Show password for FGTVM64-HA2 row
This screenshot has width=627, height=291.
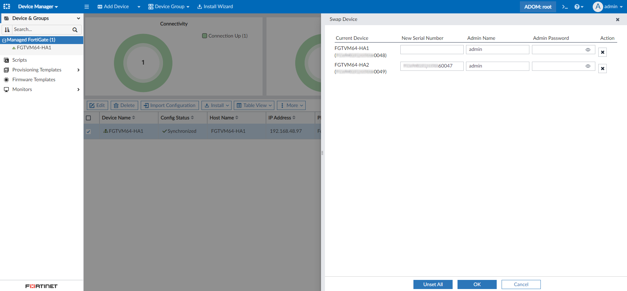point(588,66)
